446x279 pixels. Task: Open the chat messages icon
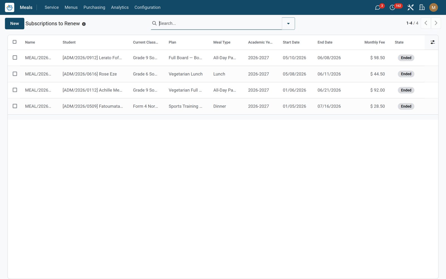point(378,8)
